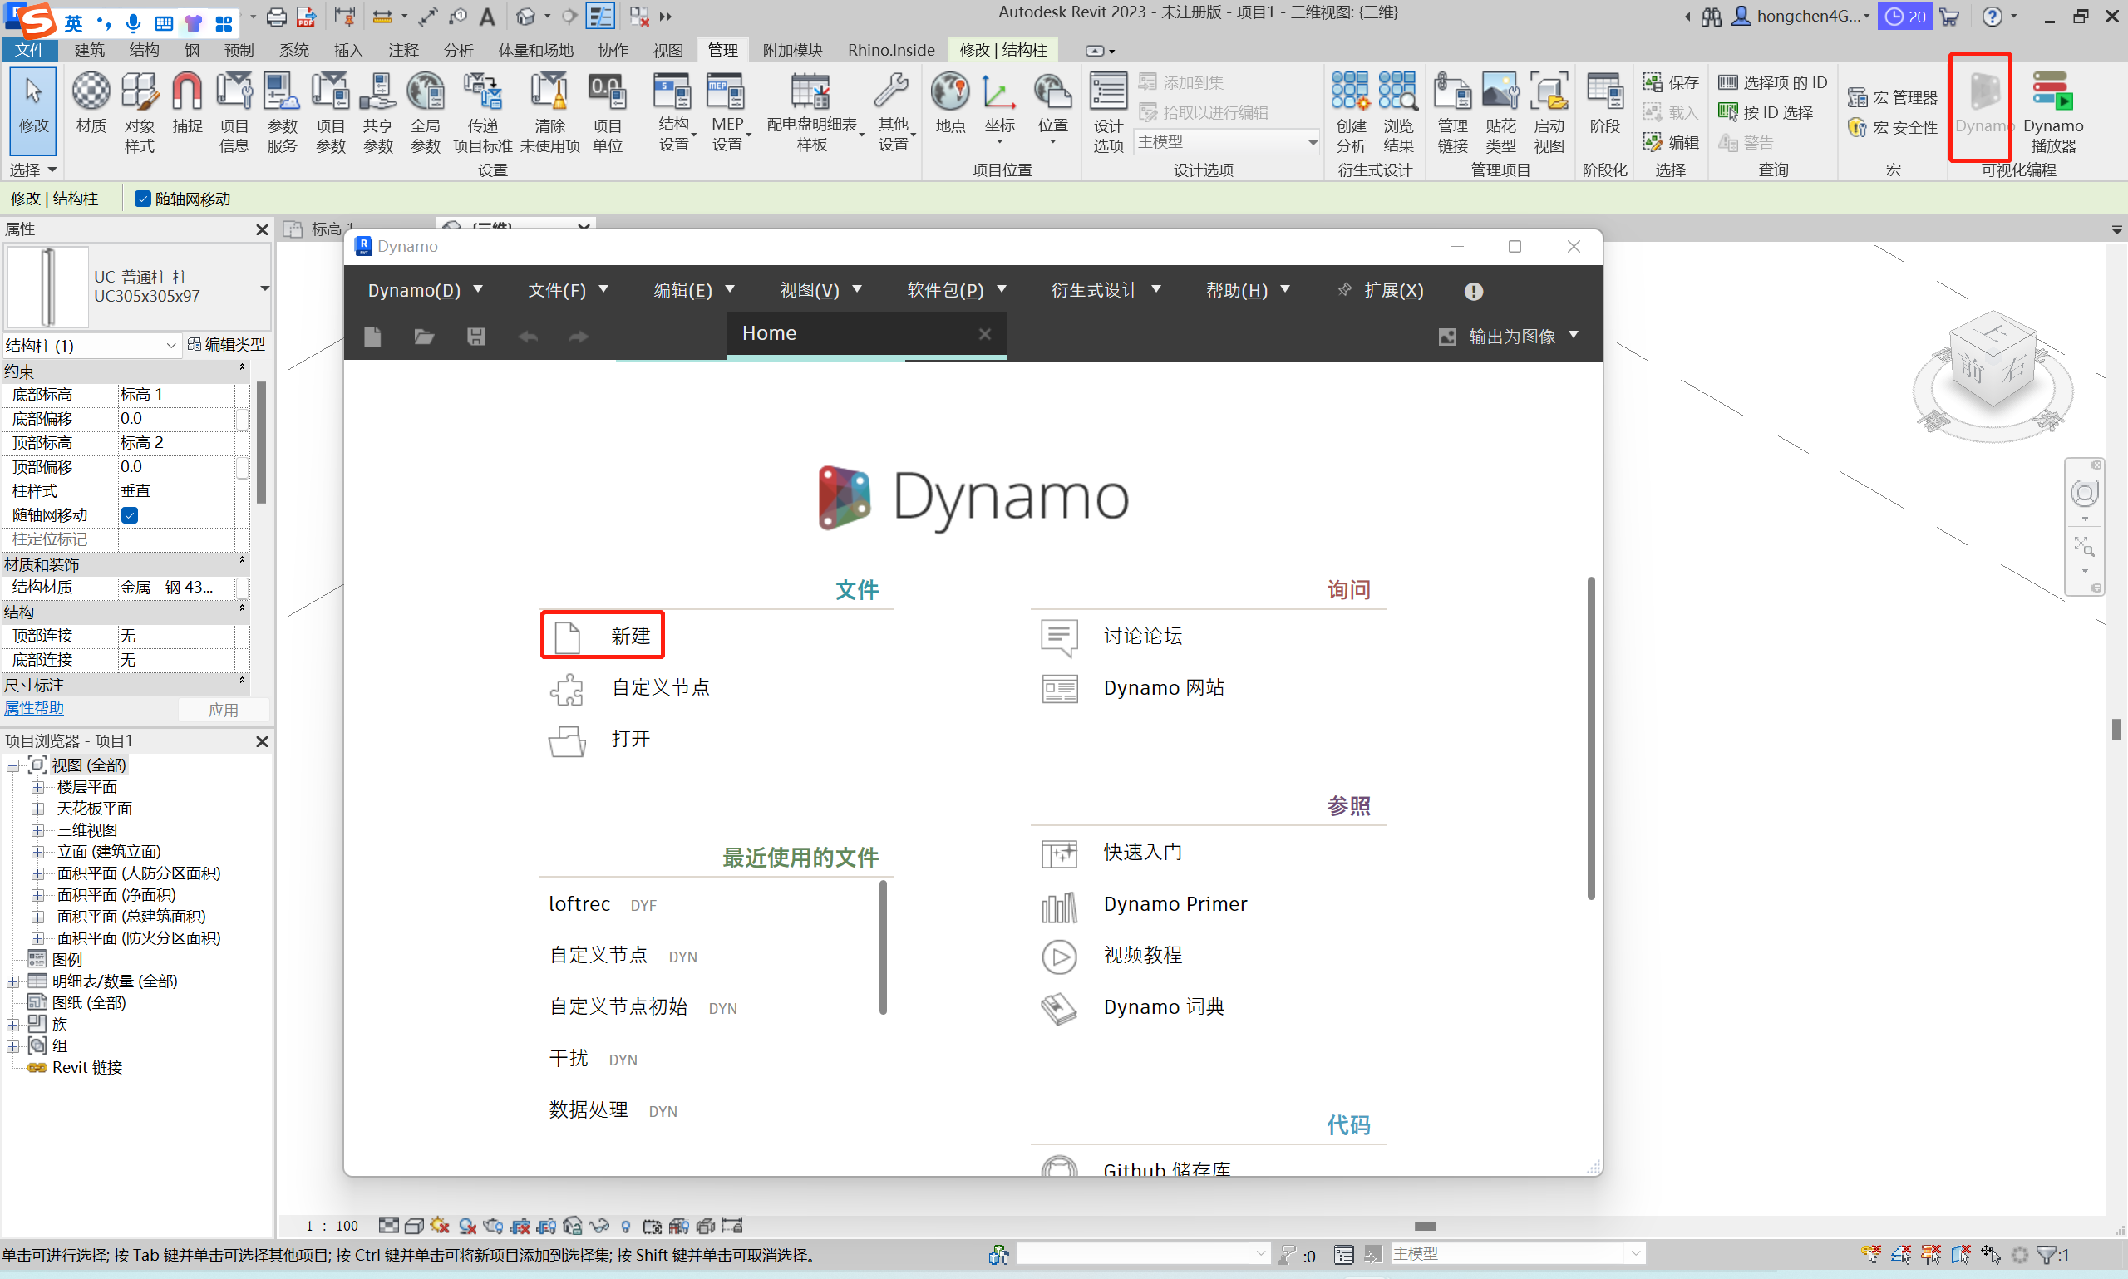Open 文件(F) menu in Dynamo
Image resolution: width=2128 pixels, height=1279 pixels.
568,290
